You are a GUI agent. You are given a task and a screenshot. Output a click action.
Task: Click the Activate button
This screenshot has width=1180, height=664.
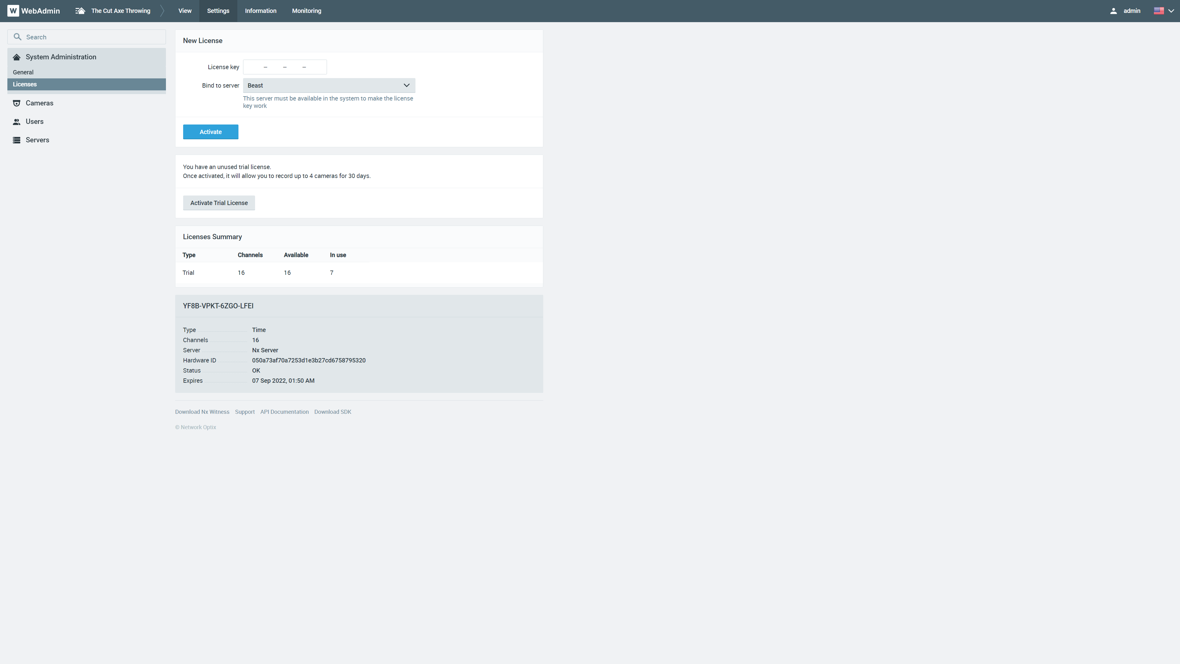[210, 132]
